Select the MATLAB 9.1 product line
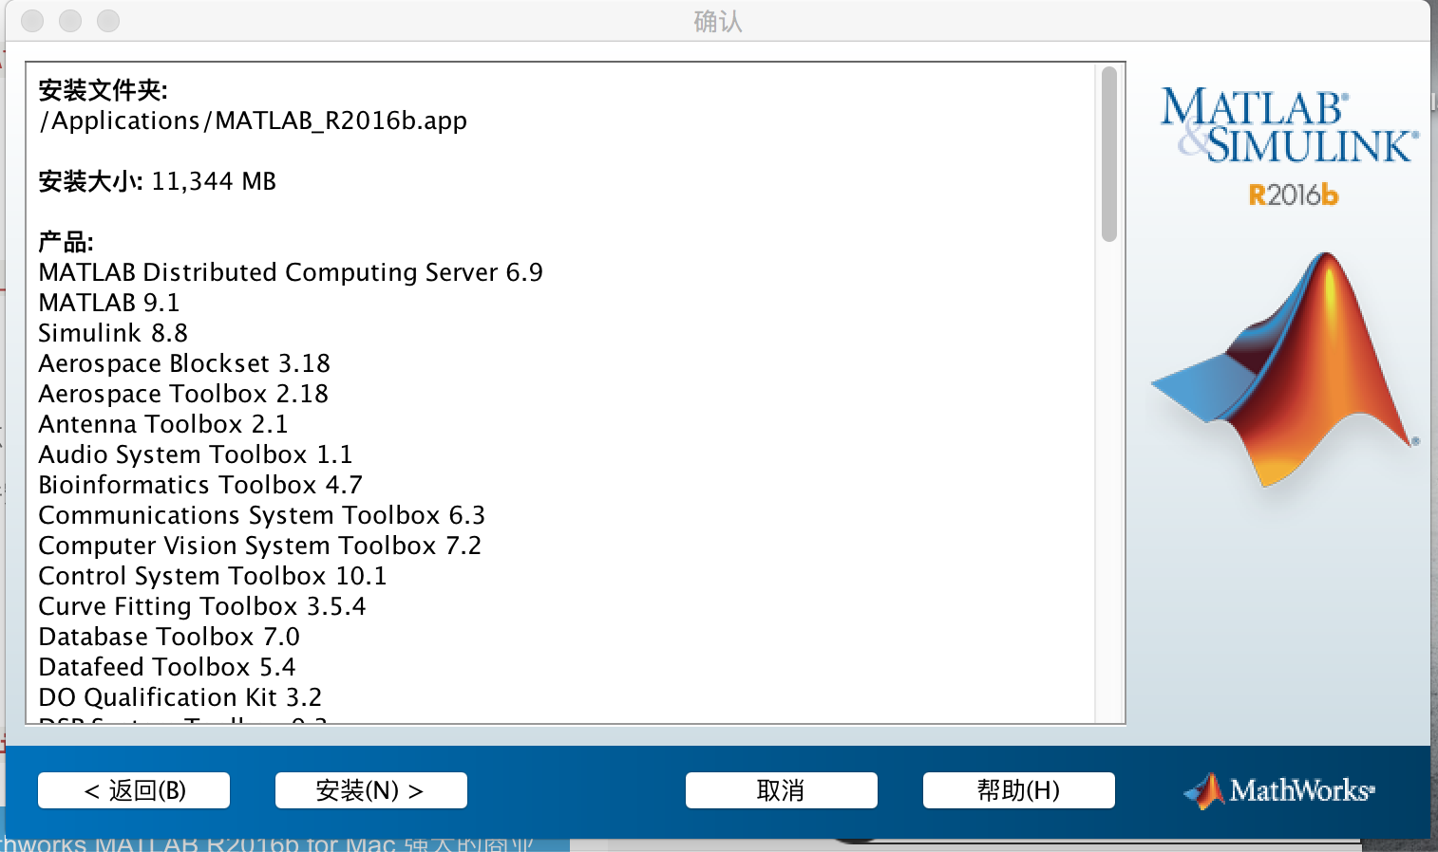 tap(109, 303)
